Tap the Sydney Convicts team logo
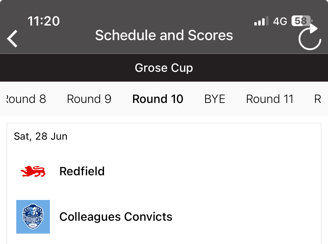The height and width of the screenshot is (244, 328). (x=33, y=217)
